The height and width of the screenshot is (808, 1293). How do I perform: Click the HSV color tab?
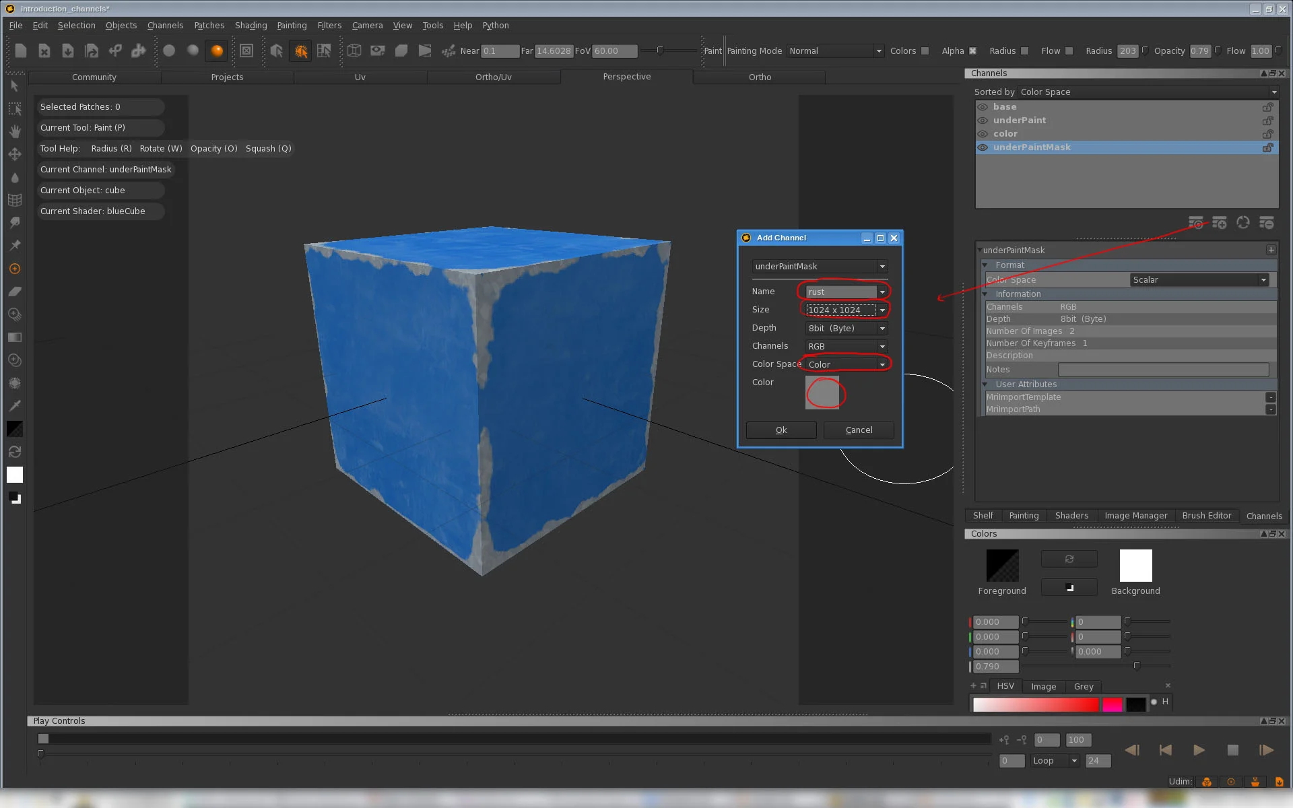(1005, 686)
